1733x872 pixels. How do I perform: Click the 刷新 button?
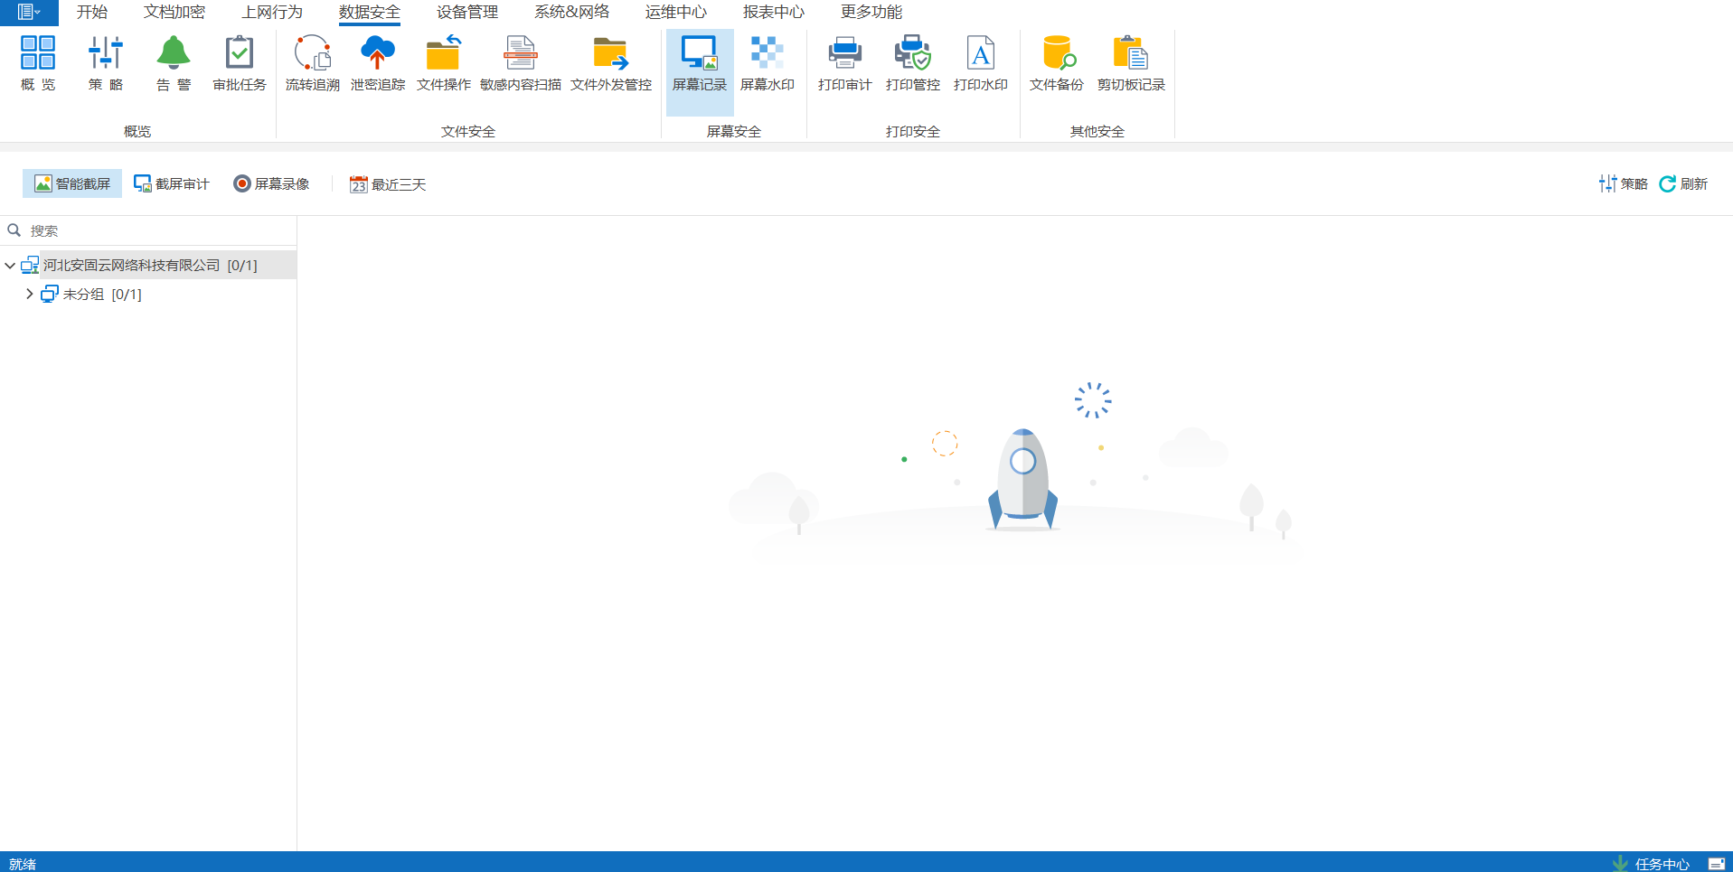point(1683,183)
